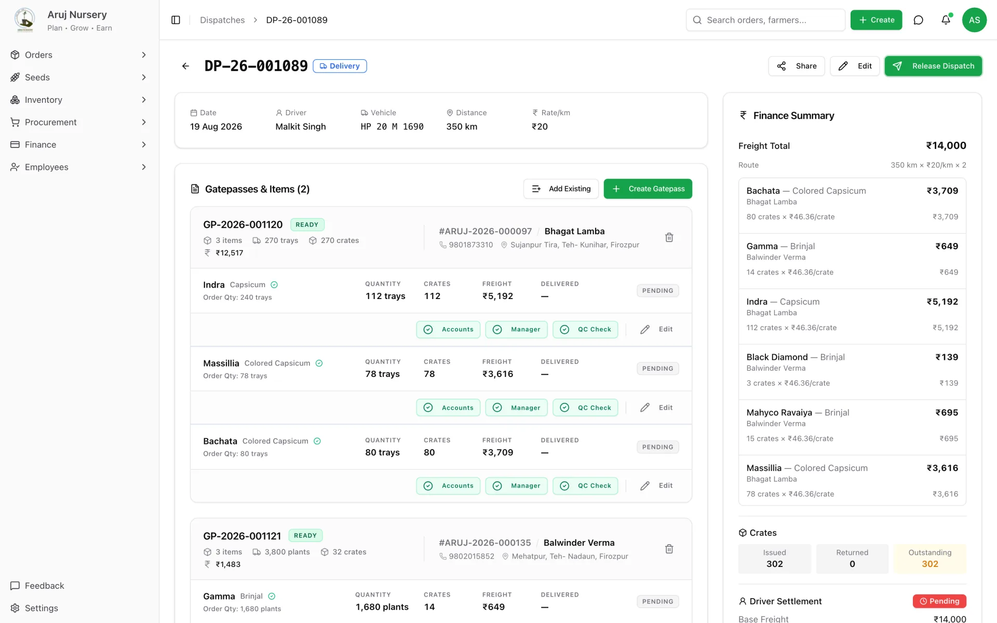997x623 pixels.
Task: Open order #ARUJ-2026-000135
Action: [x=484, y=543]
